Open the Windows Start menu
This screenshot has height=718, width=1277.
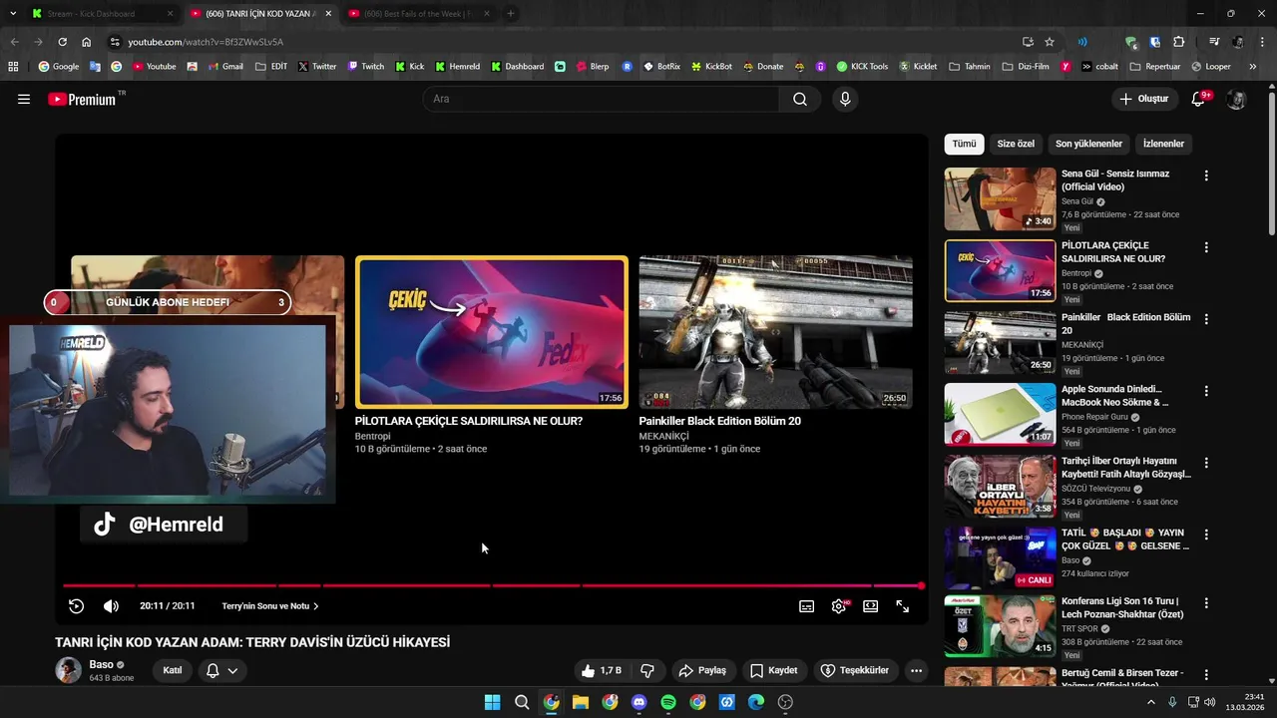[x=492, y=702]
